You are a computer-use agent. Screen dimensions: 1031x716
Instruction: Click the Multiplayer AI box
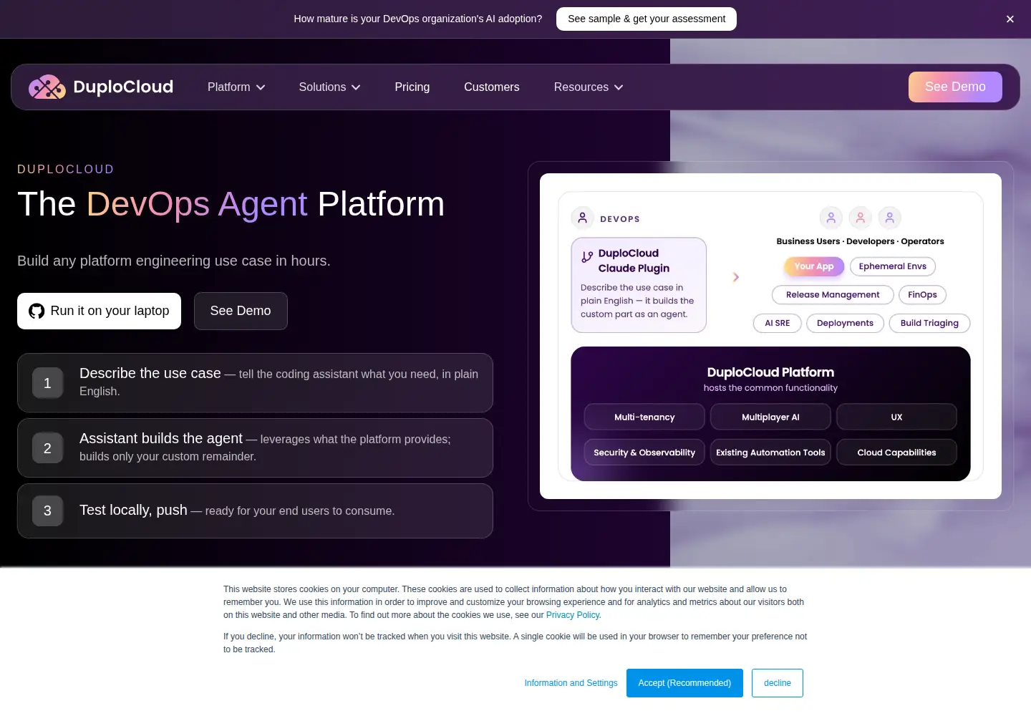point(770,417)
